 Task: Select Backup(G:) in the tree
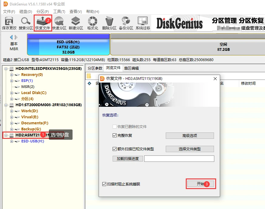(x=31, y=129)
